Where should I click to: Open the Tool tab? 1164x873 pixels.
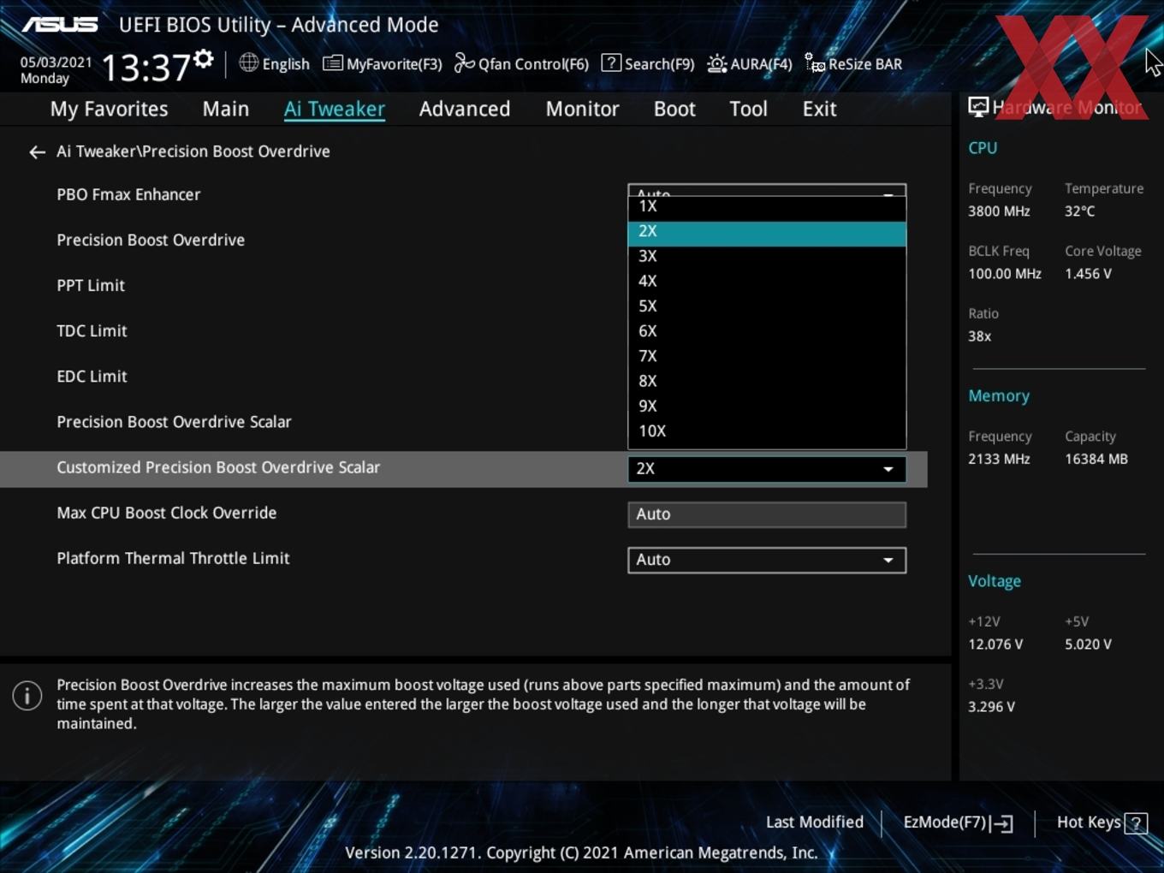point(748,109)
